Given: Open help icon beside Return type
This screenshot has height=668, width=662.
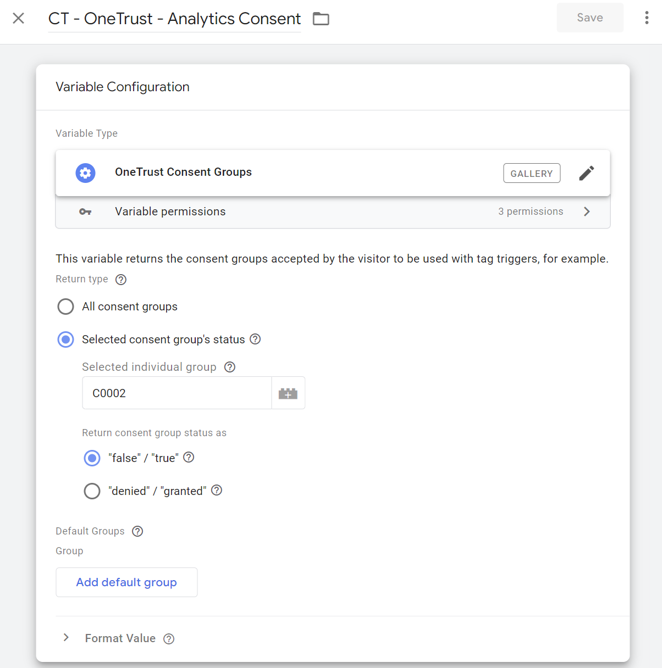Looking at the screenshot, I should click(x=121, y=280).
